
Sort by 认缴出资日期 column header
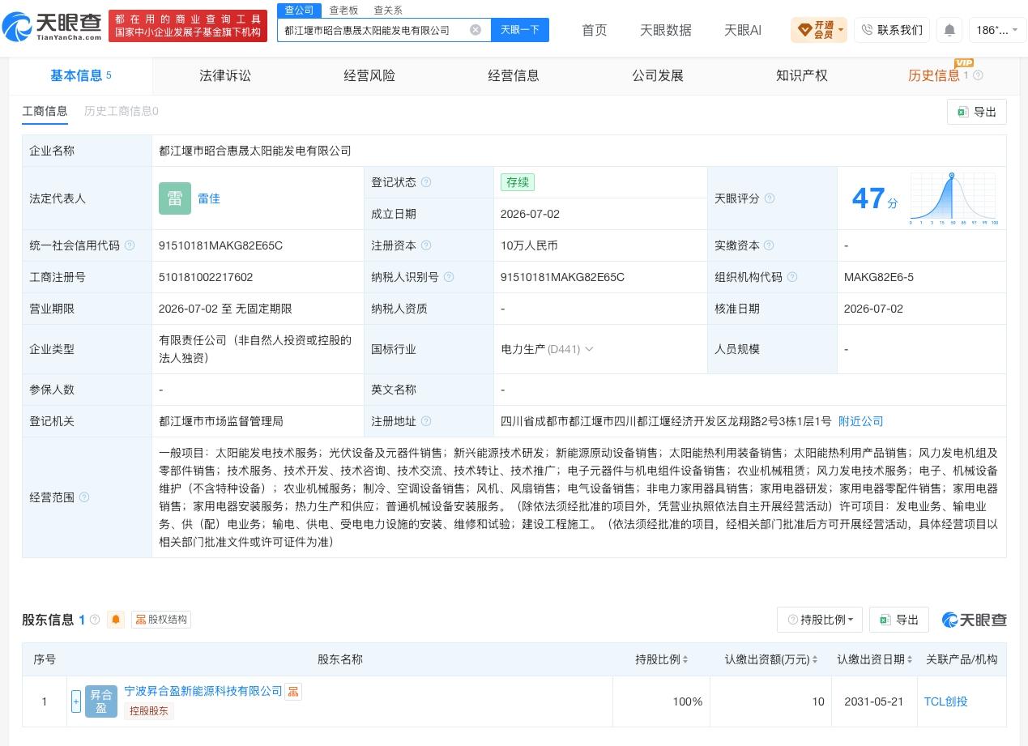point(875,659)
